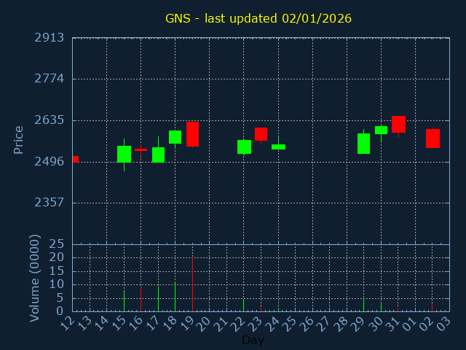The height and width of the screenshot is (350, 466).
Task: Click the 'Day' x-axis title
Action: [253, 340]
